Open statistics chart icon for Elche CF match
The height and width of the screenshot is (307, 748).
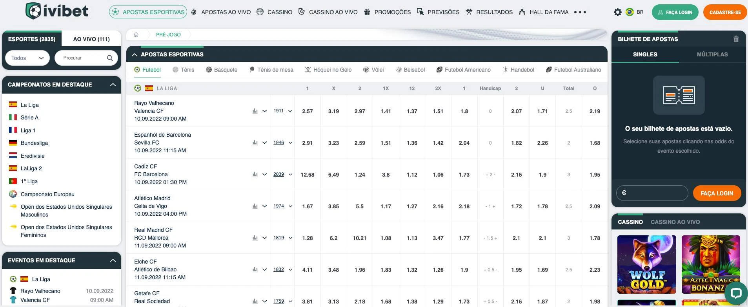tap(255, 270)
